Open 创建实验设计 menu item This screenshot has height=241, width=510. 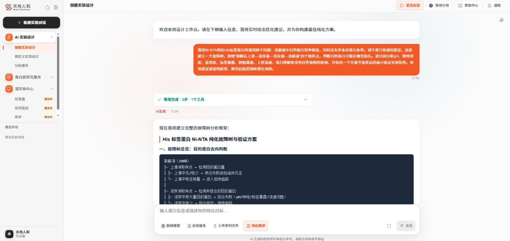[x=25, y=47]
